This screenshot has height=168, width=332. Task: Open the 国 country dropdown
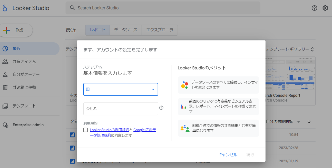[x=121, y=89]
